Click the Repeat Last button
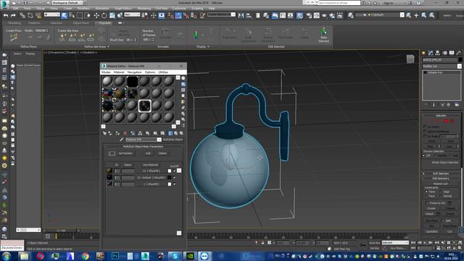The width and height of the screenshot is (464, 261). (441, 183)
